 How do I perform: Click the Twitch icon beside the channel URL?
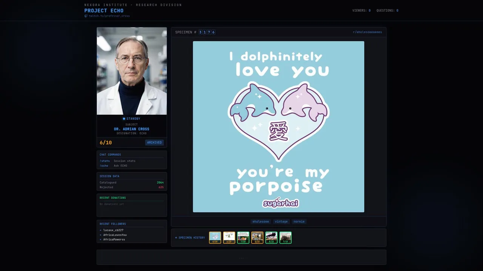(86, 16)
